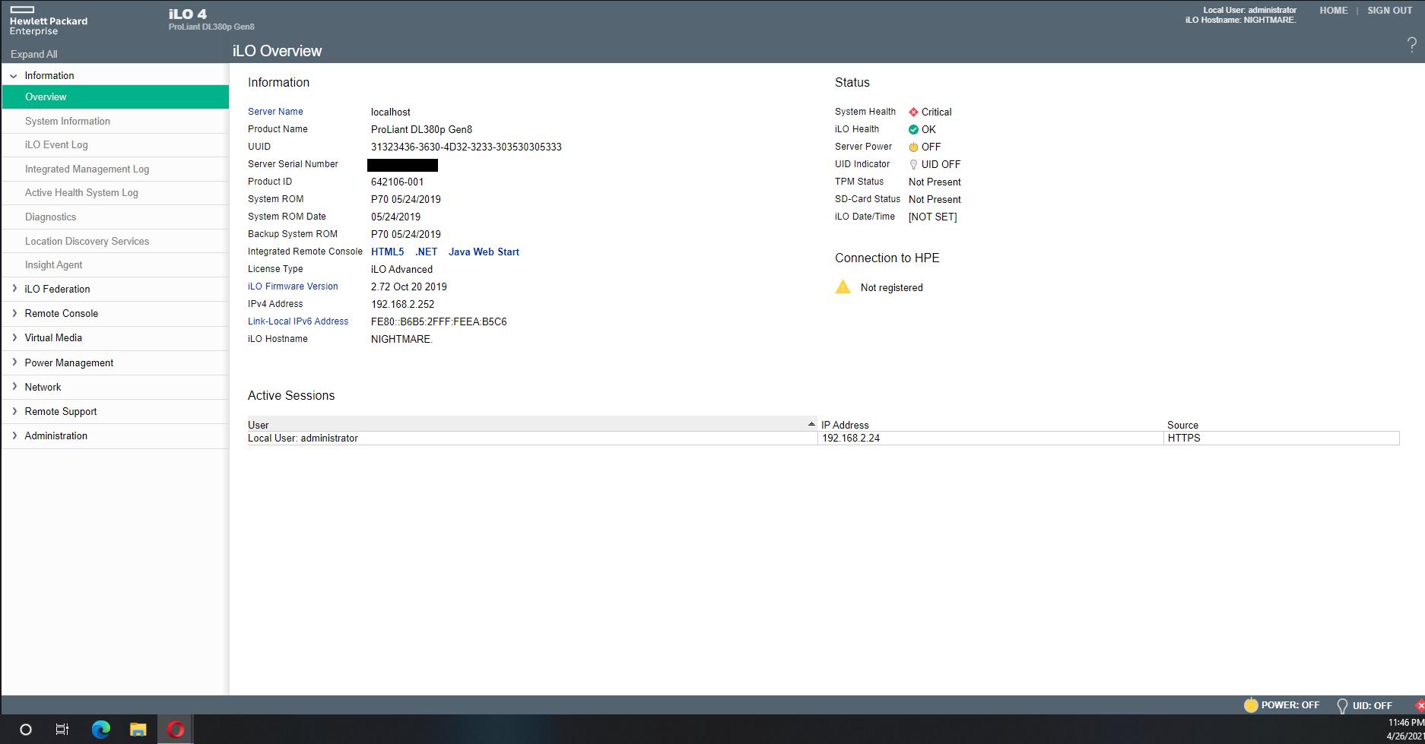Click IPv4 address 192.168.2.252
Screen dimensions: 1425x744
(x=402, y=304)
